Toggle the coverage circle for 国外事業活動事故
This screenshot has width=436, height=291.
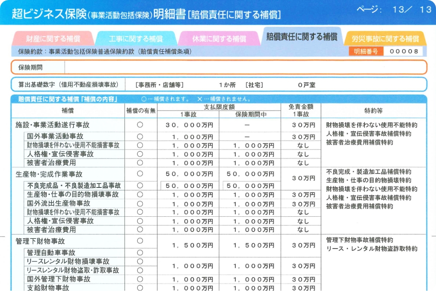pos(140,136)
